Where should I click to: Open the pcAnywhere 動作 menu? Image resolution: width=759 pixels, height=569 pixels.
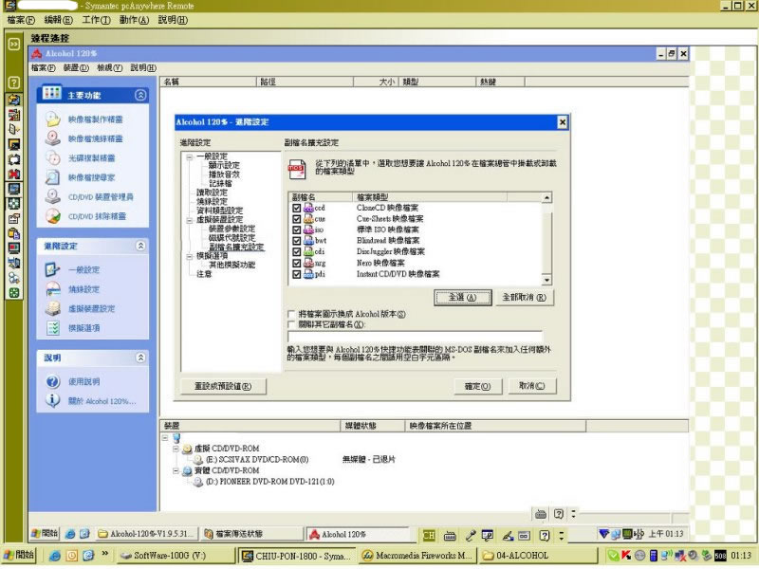click(x=134, y=20)
